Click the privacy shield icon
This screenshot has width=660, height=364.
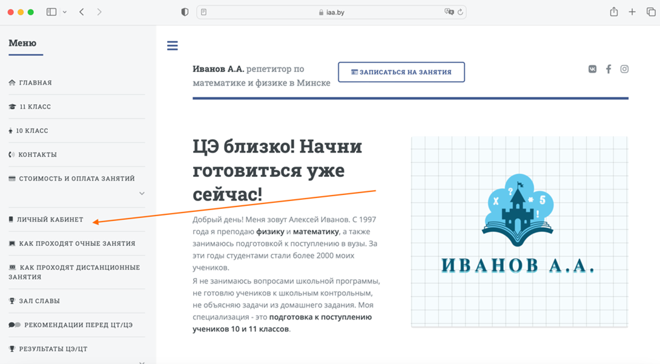pyautogui.click(x=185, y=12)
